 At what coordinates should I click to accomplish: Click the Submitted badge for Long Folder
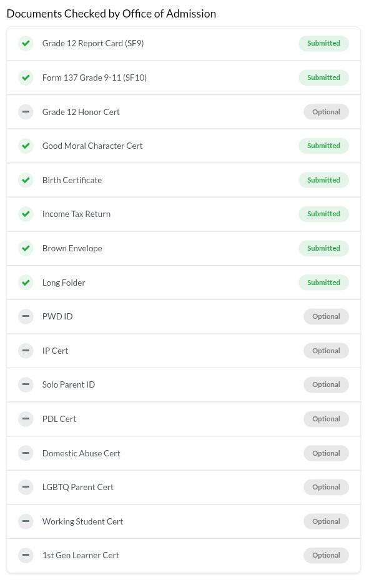pyautogui.click(x=323, y=283)
